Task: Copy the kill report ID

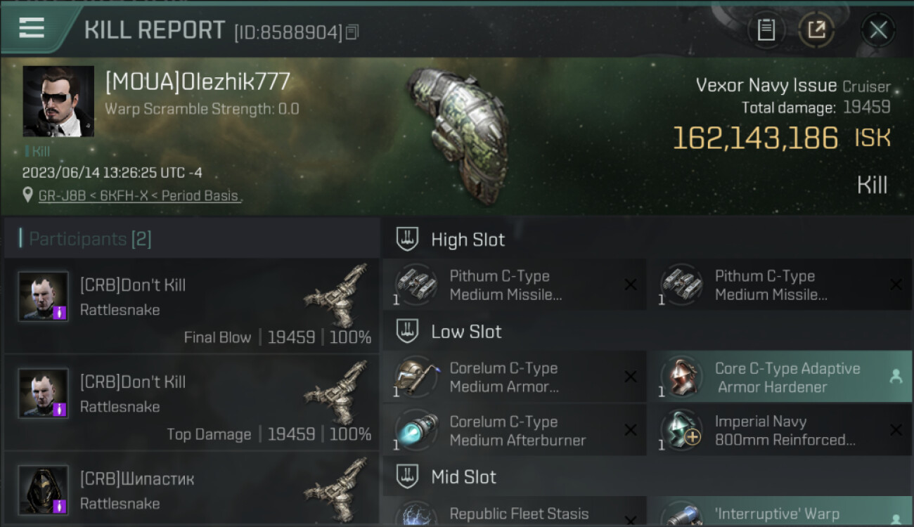Action: [352, 32]
